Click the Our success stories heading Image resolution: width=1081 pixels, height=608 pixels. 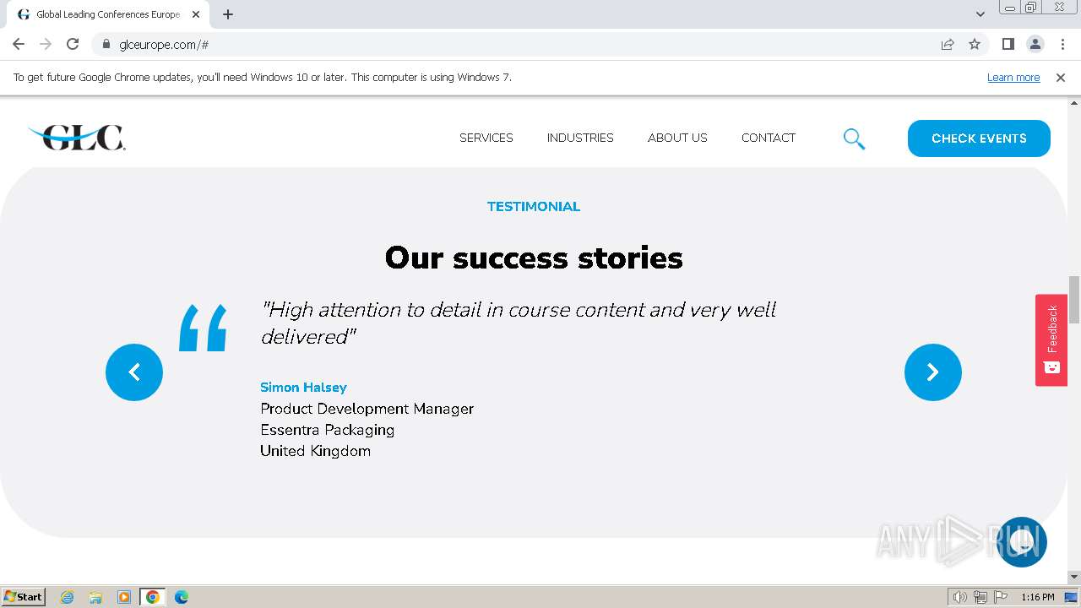[x=534, y=258]
